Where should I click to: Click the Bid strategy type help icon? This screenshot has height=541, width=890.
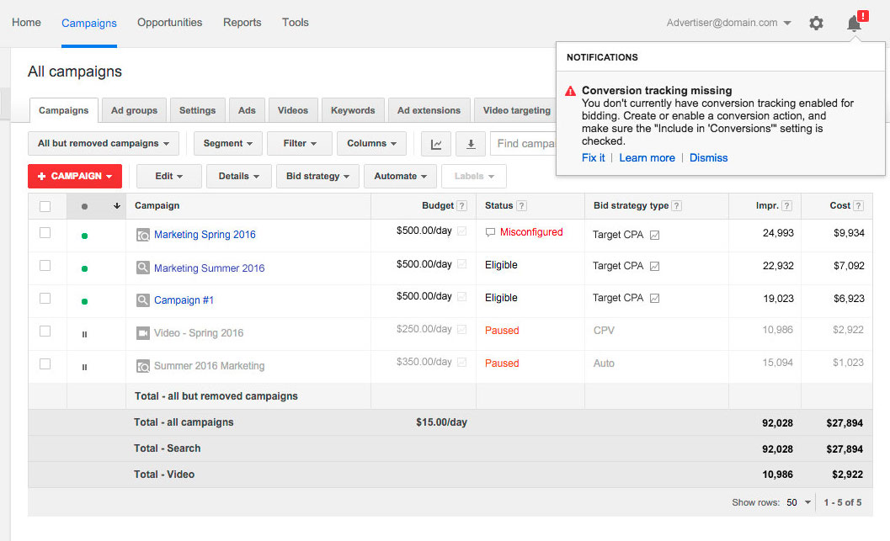(677, 206)
